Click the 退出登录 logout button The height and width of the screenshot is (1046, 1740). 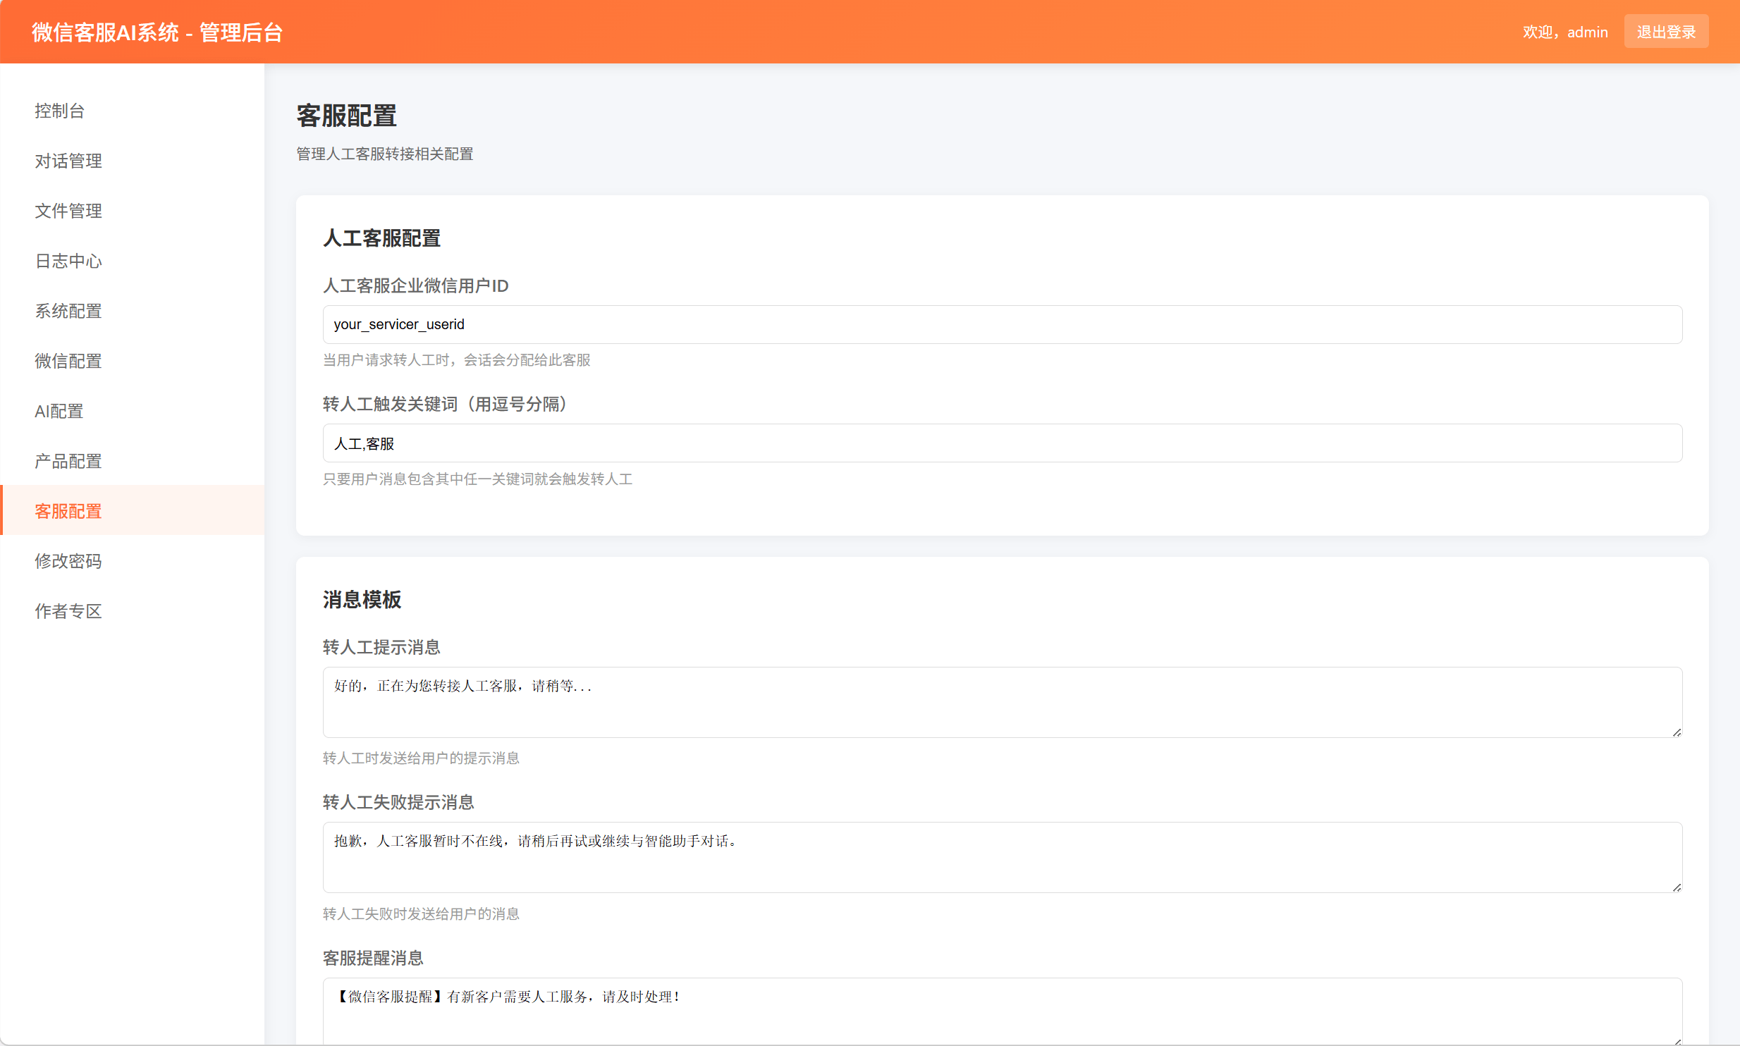pyautogui.click(x=1667, y=31)
